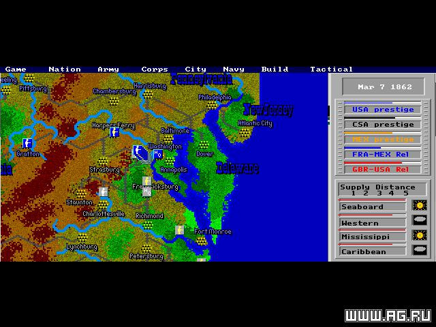Image resolution: width=436 pixels, height=327 pixels.
Task: Click the Baltimore city marker
Action: [169, 139]
